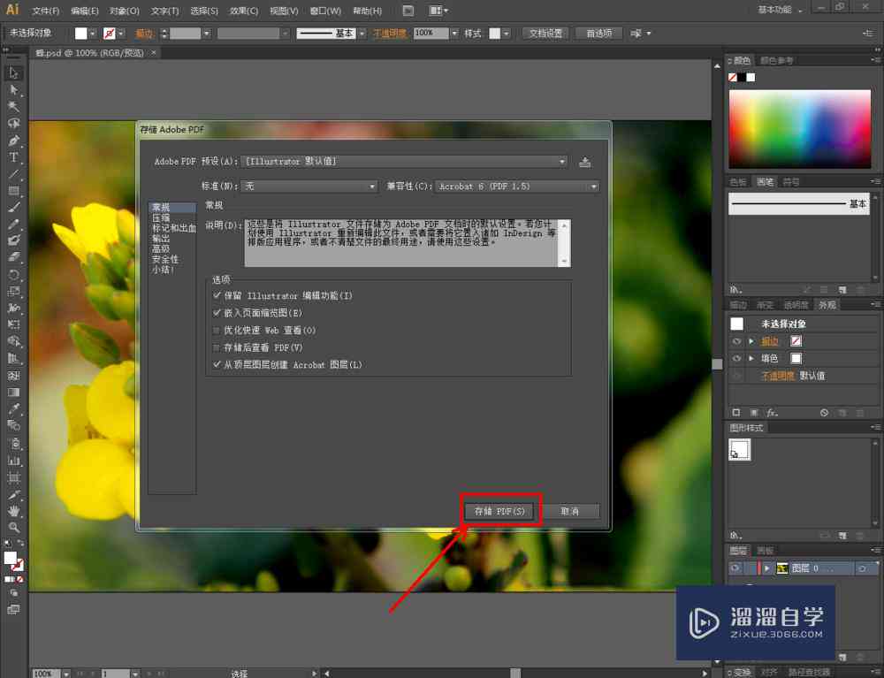Enable Optimize for fast Web view
Screen dimensions: 884x678
coord(217,330)
